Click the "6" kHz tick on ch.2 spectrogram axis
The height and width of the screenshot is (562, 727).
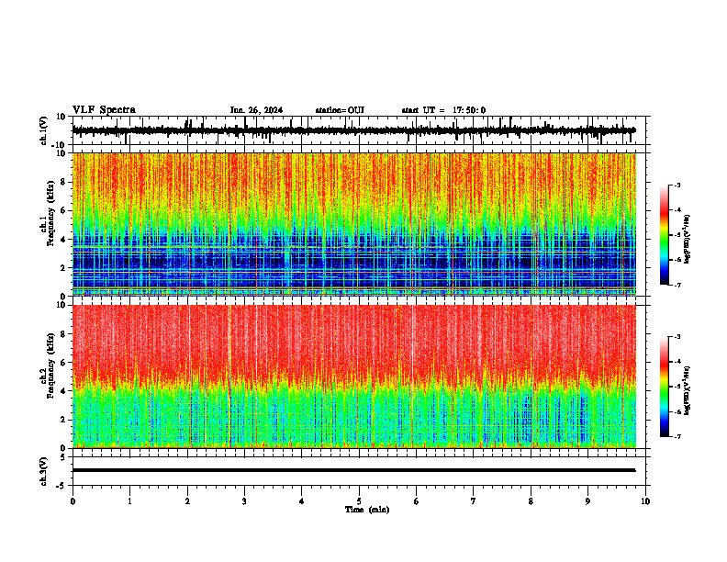pyautogui.click(x=63, y=363)
